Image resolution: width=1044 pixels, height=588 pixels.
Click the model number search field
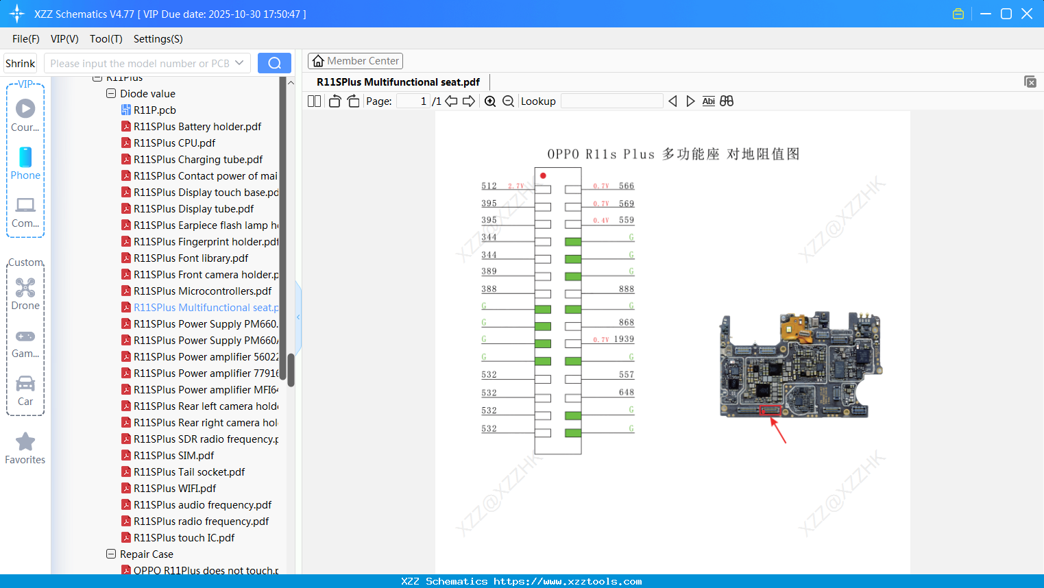coord(140,63)
